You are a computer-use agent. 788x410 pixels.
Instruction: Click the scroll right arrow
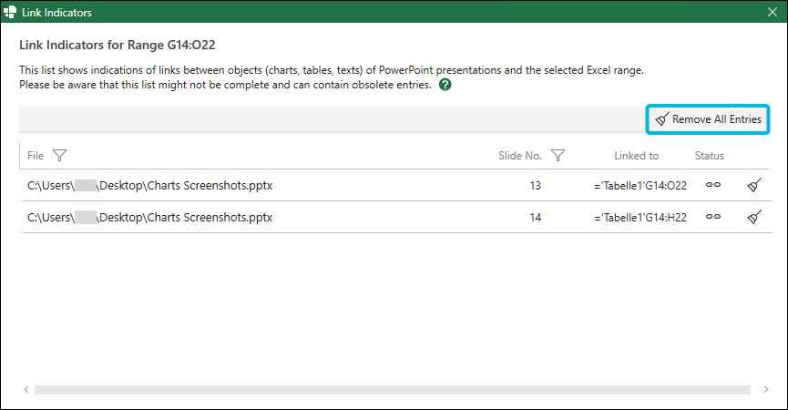[766, 389]
